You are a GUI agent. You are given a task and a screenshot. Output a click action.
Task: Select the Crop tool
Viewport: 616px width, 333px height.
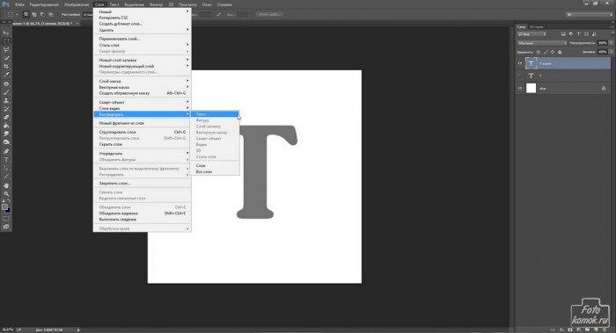(6, 67)
